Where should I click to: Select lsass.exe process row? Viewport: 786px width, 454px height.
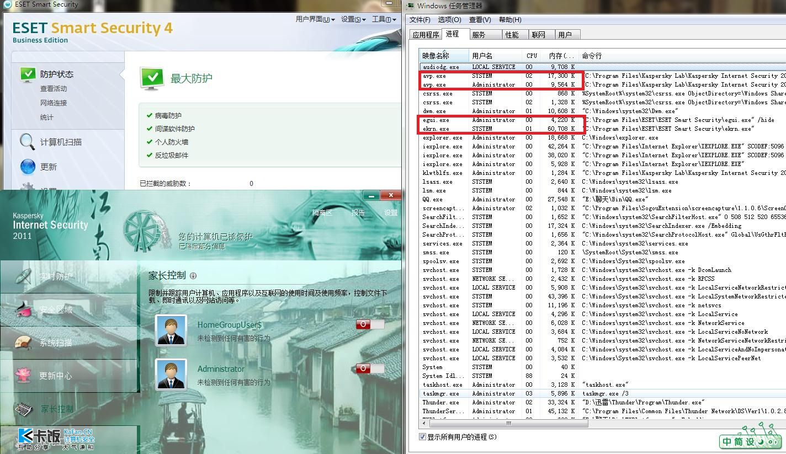[x=602, y=181]
